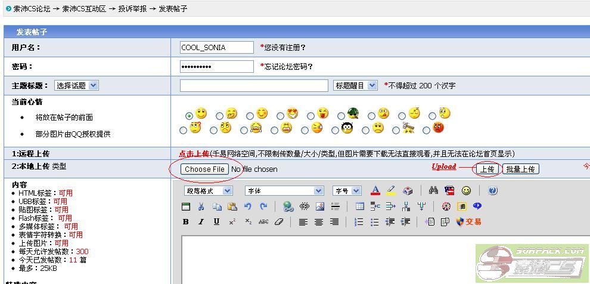Open the font color picker icon

375,191
